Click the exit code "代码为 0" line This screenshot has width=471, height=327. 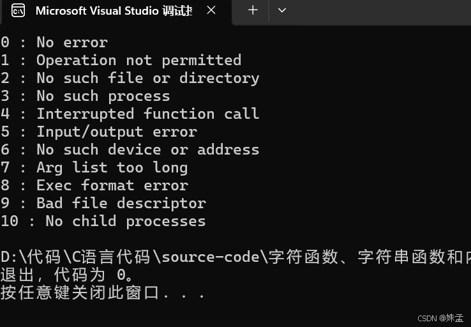pos(66,275)
